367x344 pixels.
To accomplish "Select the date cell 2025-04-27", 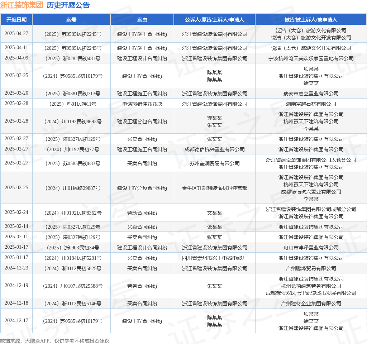I will 16,34.
